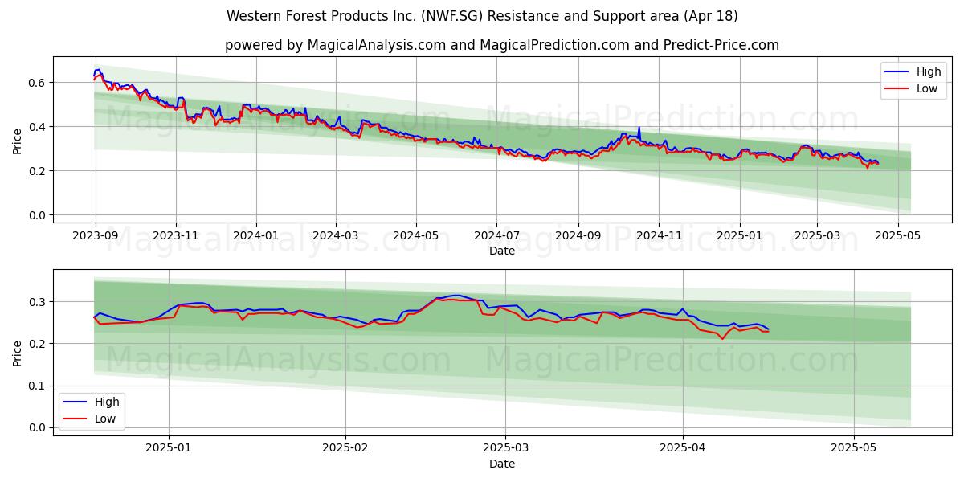
Task: Click the '2024-03' x-axis label
Action: click(x=335, y=236)
